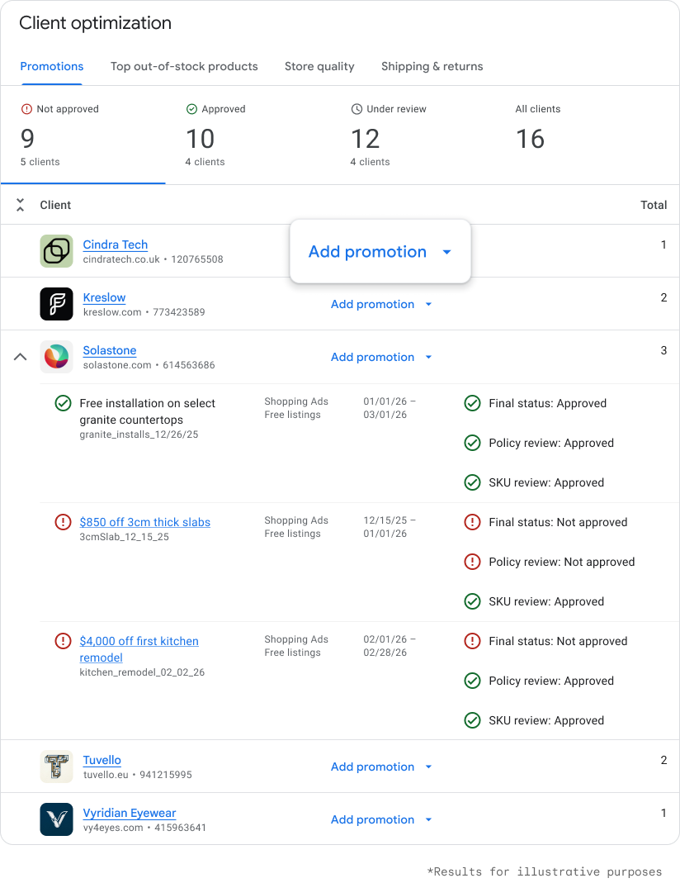The height and width of the screenshot is (883, 680).
Task: Open the Store quality tab
Action: point(319,66)
